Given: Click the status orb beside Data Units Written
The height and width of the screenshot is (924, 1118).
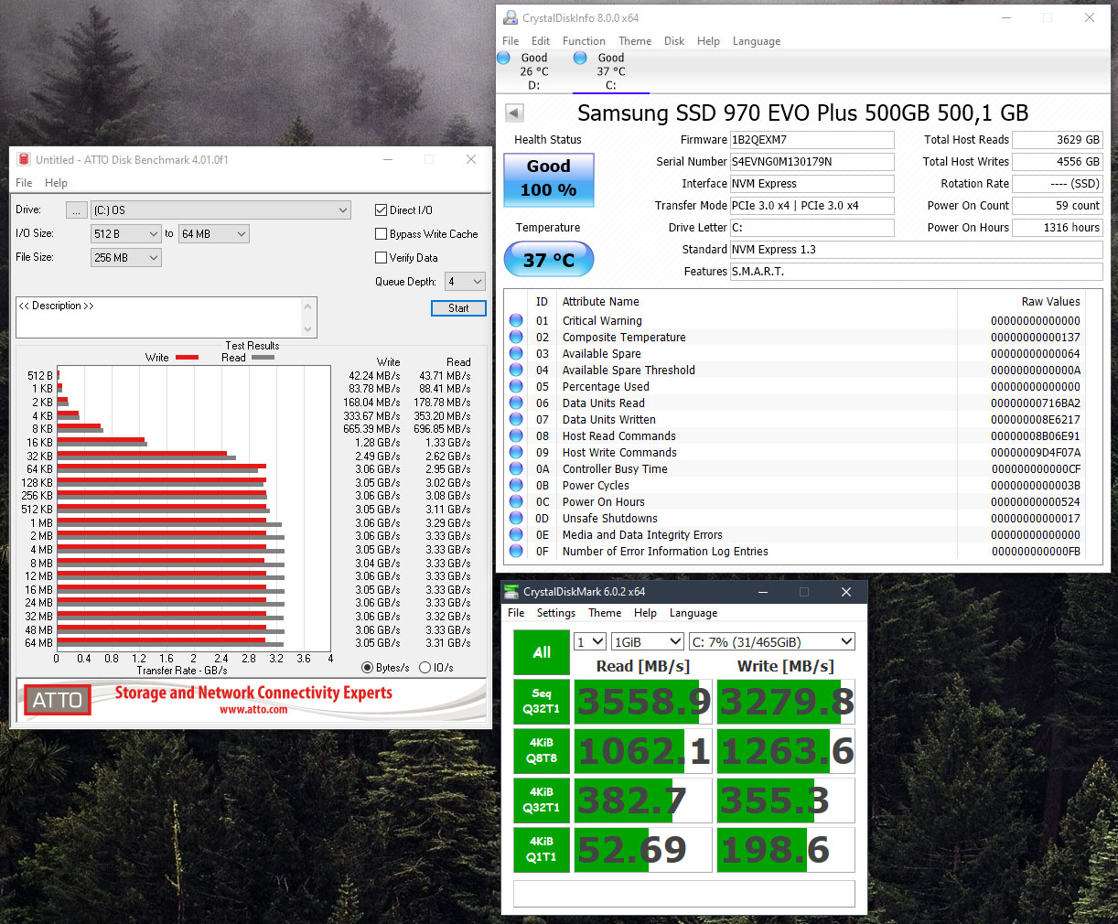Looking at the screenshot, I should coord(516,419).
